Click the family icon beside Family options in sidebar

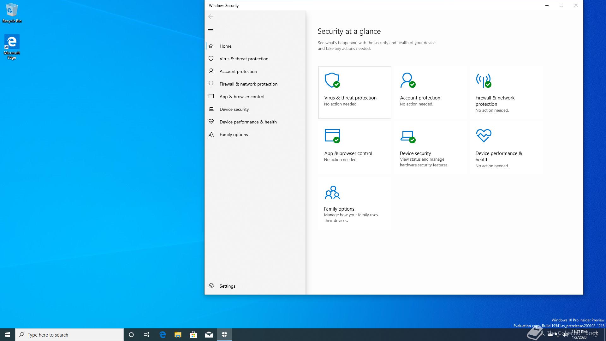pyautogui.click(x=211, y=135)
